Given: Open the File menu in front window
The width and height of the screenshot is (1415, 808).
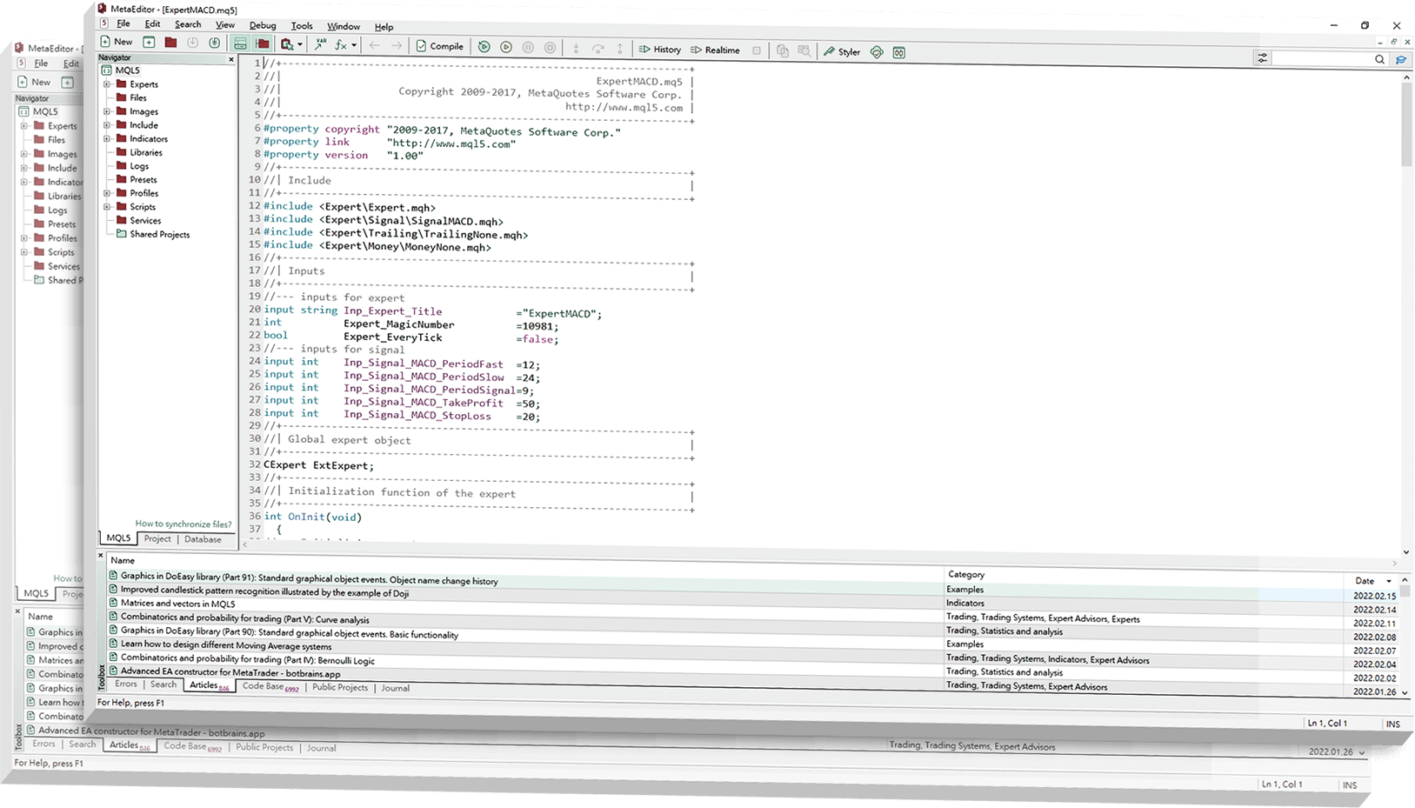Looking at the screenshot, I should (x=123, y=23).
